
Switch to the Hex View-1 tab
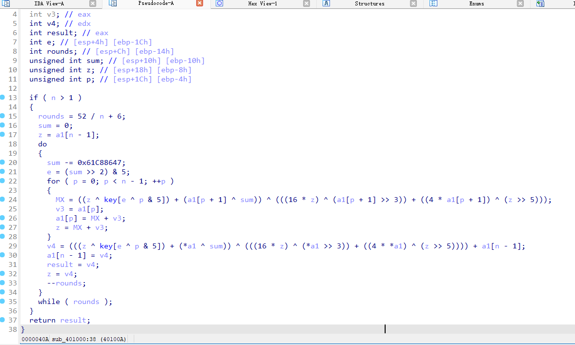263,3
